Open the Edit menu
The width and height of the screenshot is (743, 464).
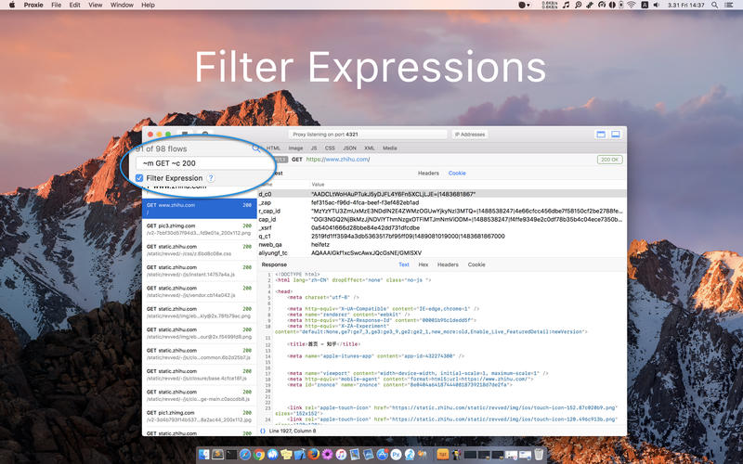(x=75, y=5)
